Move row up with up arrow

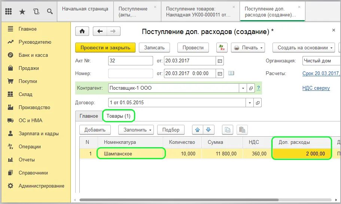198,130
